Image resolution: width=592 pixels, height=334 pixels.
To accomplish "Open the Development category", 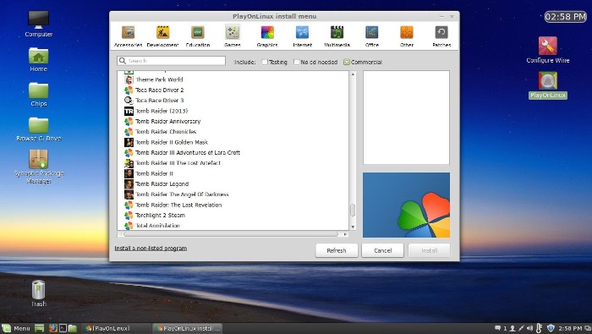I will pos(162,36).
